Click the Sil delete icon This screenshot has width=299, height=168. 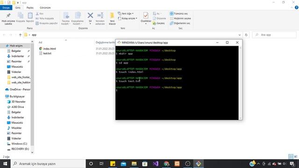click(x=90, y=15)
